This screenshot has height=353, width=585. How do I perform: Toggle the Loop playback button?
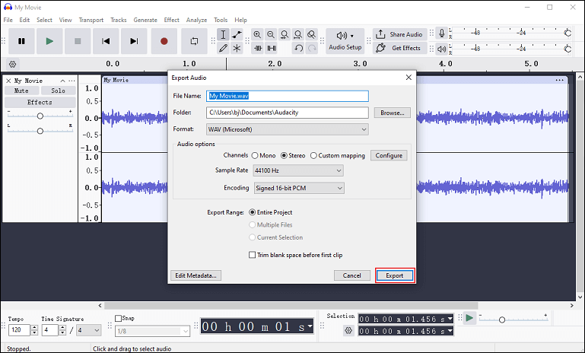point(195,41)
